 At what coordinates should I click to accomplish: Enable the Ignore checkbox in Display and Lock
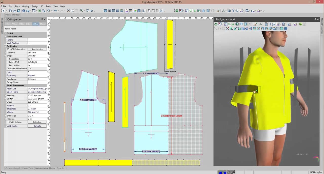tap(29, 40)
